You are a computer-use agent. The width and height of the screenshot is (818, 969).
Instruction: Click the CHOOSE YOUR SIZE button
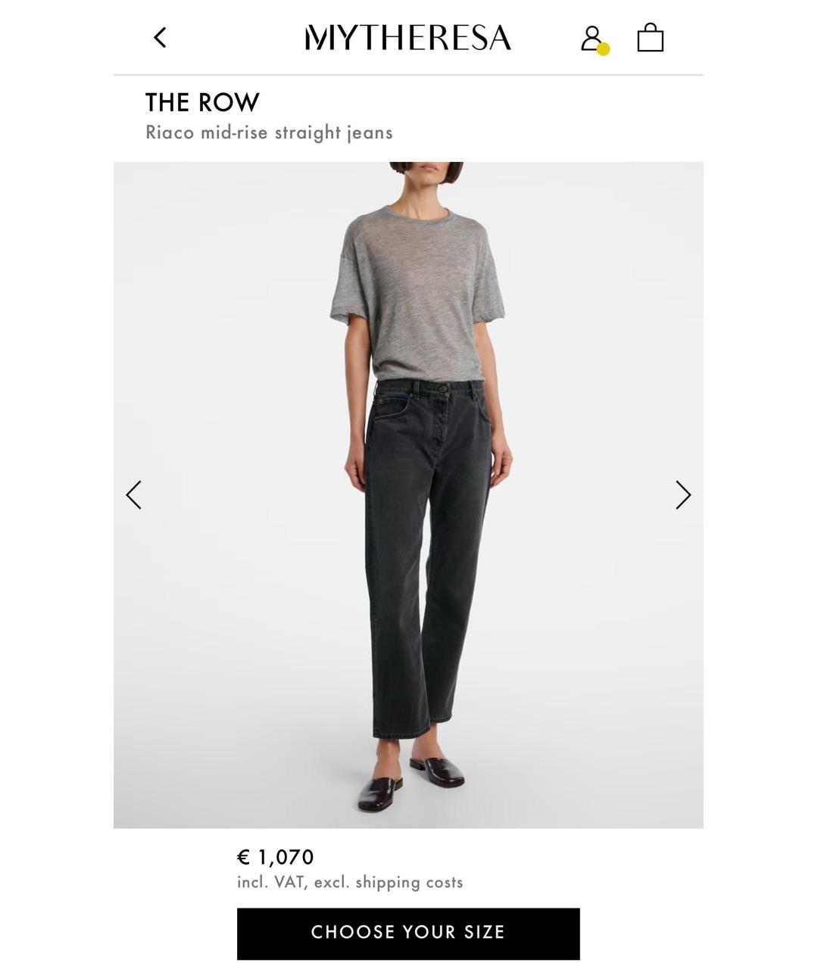408,933
